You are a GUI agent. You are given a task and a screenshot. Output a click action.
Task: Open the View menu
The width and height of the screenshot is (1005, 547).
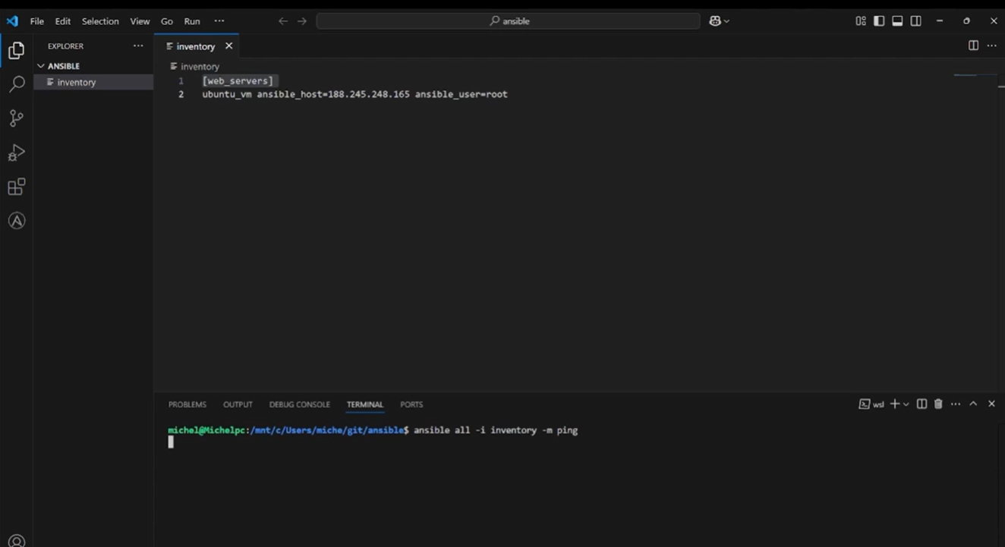point(140,21)
